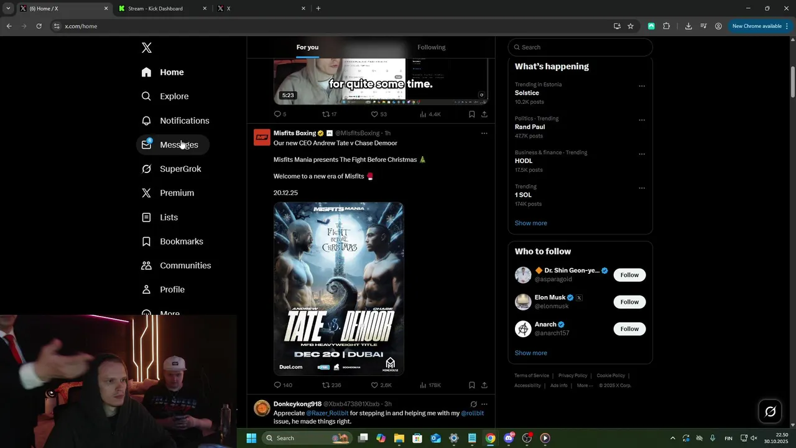Open more options for Donkeykong918 post
796x448 pixels.
tap(484, 404)
